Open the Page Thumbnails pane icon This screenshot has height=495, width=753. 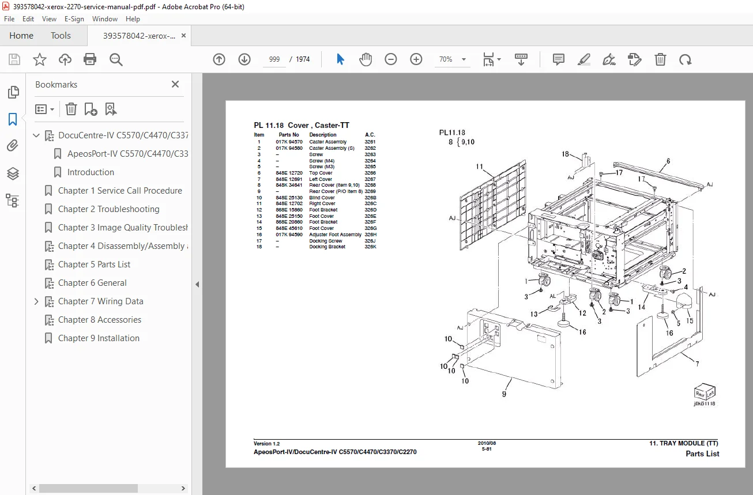13,92
